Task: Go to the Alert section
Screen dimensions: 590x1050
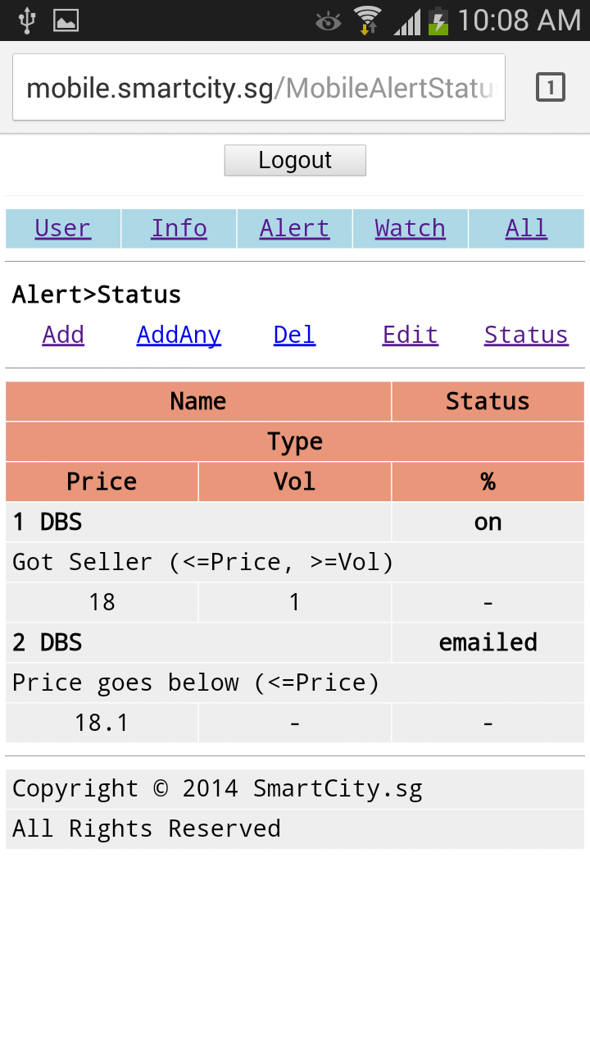Action: click(x=294, y=228)
